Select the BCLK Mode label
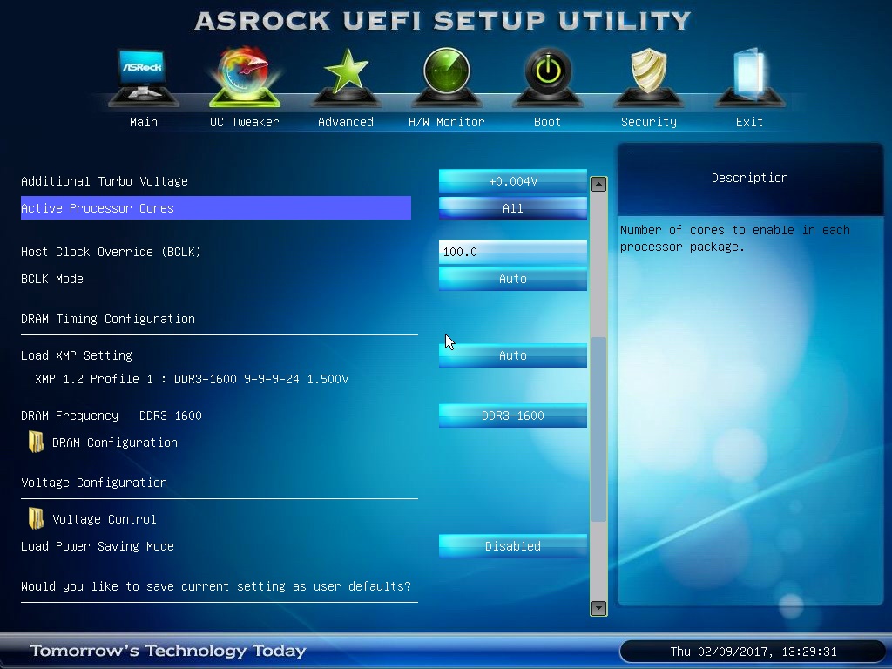 (51, 279)
